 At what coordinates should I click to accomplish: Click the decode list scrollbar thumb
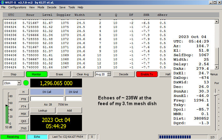pos(217,56)
